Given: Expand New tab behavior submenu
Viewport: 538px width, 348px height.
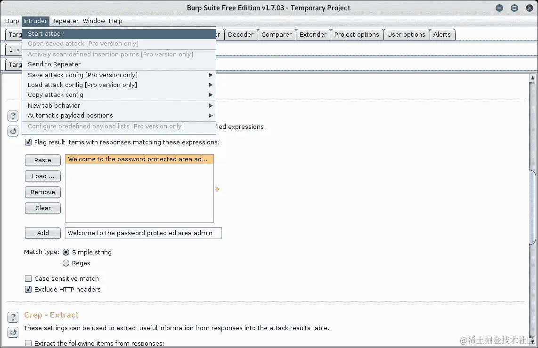Looking at the screenshot, I should (119, 105).
